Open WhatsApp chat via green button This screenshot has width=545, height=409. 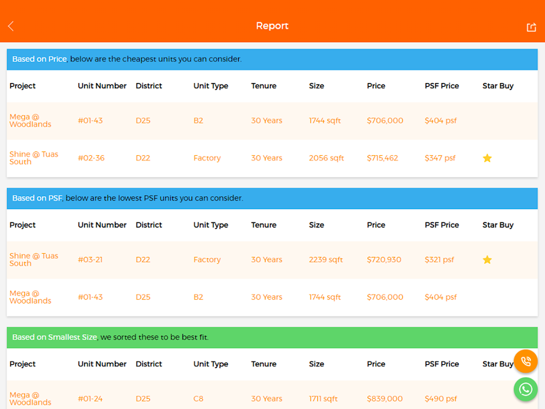(526, 389)
